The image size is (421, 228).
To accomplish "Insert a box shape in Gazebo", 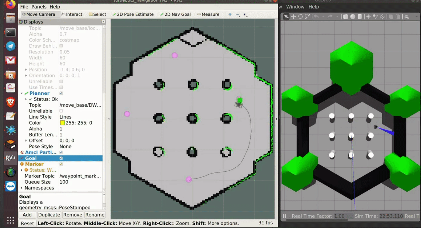I will click(x=346, y=16).
